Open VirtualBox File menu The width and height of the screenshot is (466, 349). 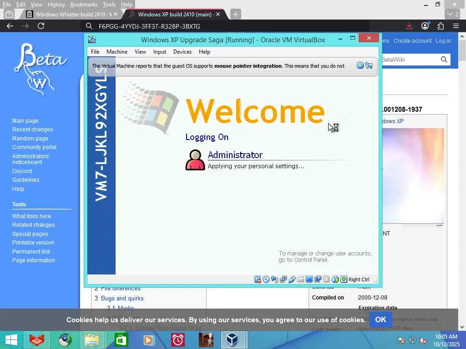95,52
